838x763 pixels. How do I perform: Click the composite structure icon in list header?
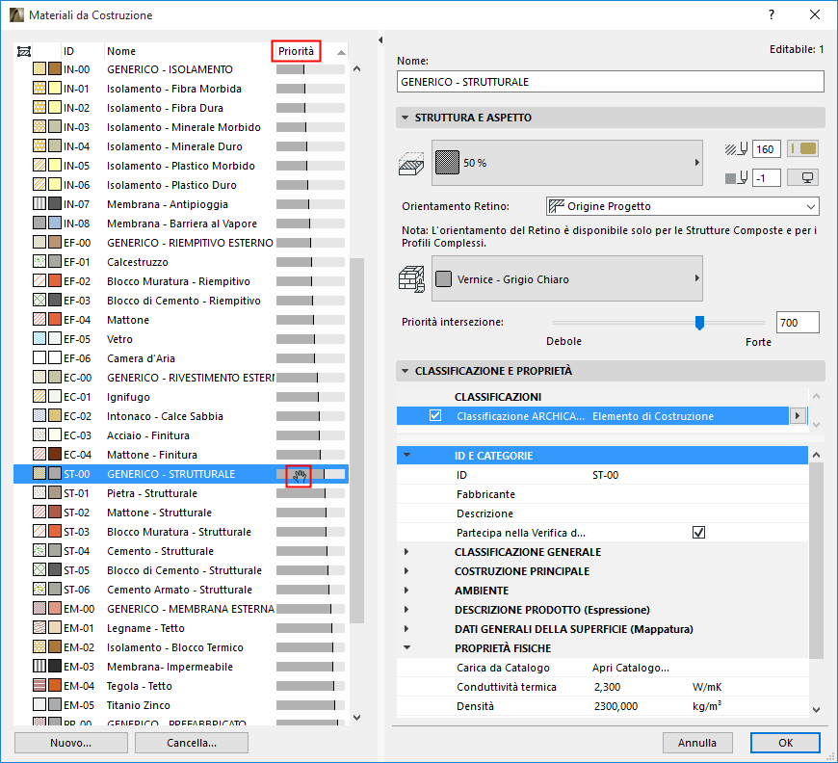click(23, 51)
